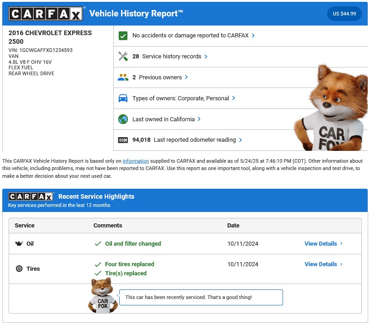The image size is (370, 325).
Task: Click the VIN number text
Action: [41, 50]
